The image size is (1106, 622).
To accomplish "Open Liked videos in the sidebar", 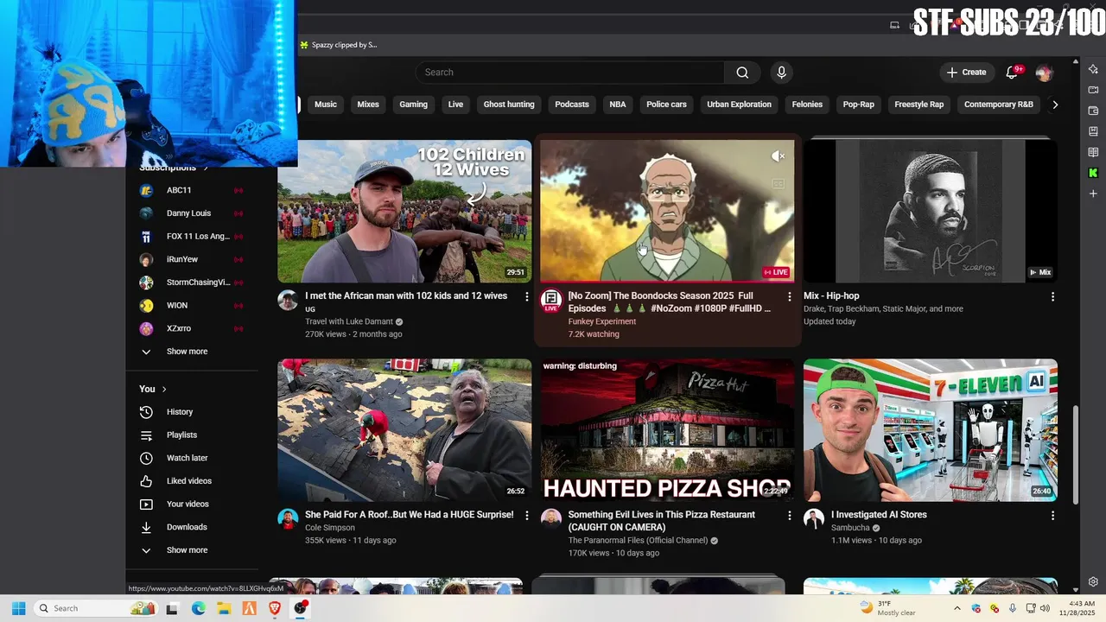I will pyautogui.click(x=191, y=481).
